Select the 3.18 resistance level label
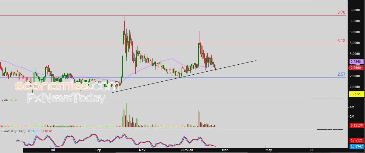Screen dimensions: 365x153 tap(341, 41)
